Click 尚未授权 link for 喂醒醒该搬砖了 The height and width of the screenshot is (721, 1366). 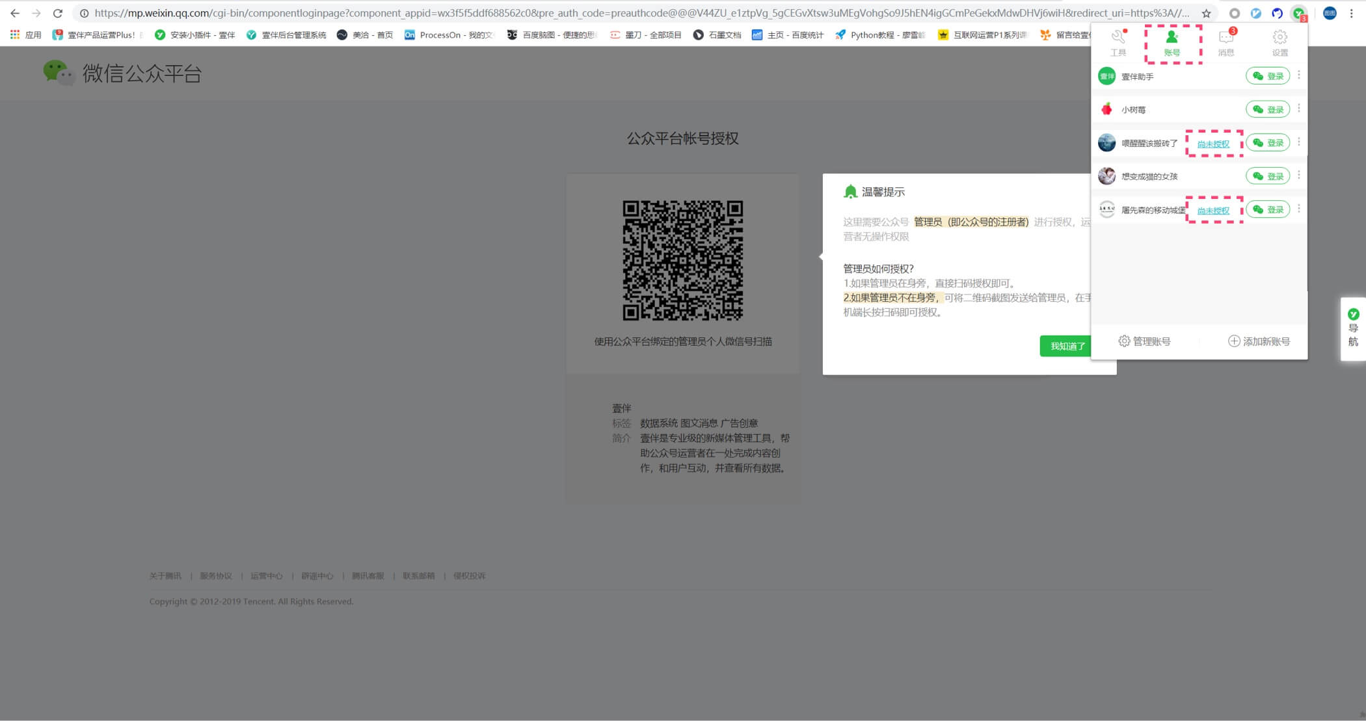pyautogui.click(x=1213, y=144)
